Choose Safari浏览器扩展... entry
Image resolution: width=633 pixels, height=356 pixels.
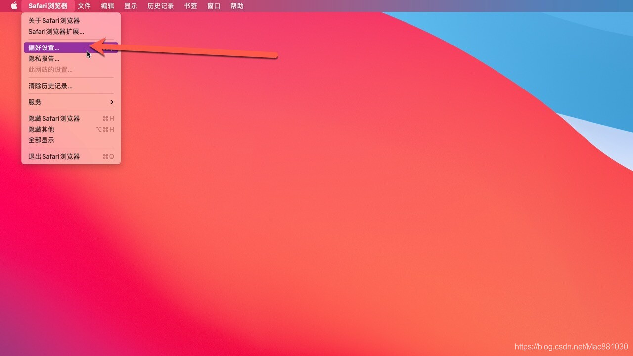click(x=71, y=31)
